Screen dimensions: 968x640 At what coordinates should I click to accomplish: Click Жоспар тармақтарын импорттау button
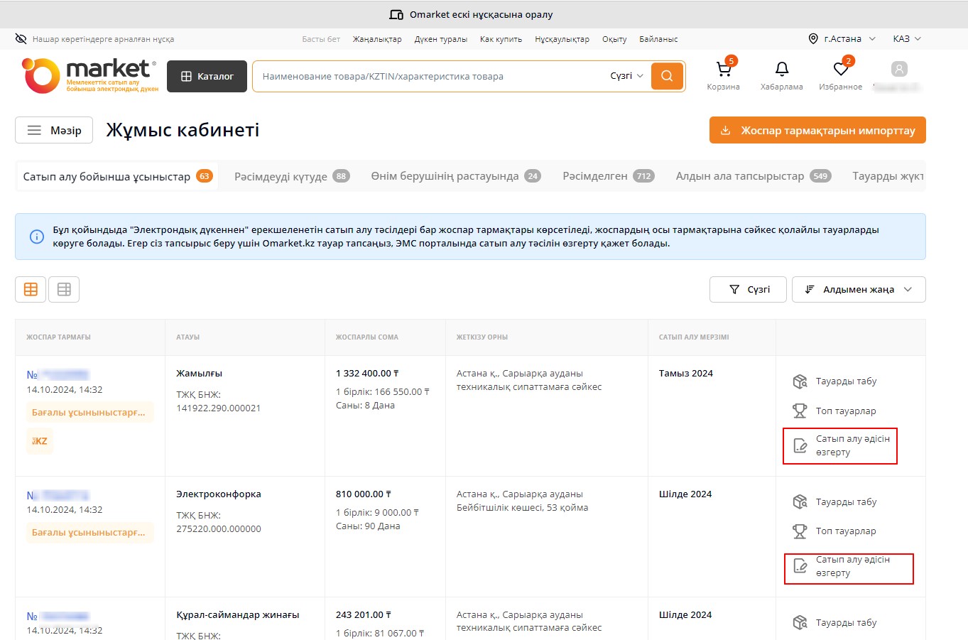(x=817, y=130)
